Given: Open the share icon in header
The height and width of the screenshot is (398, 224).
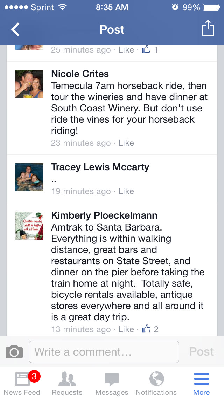Looking at the screenshot, I should point(208,28).
